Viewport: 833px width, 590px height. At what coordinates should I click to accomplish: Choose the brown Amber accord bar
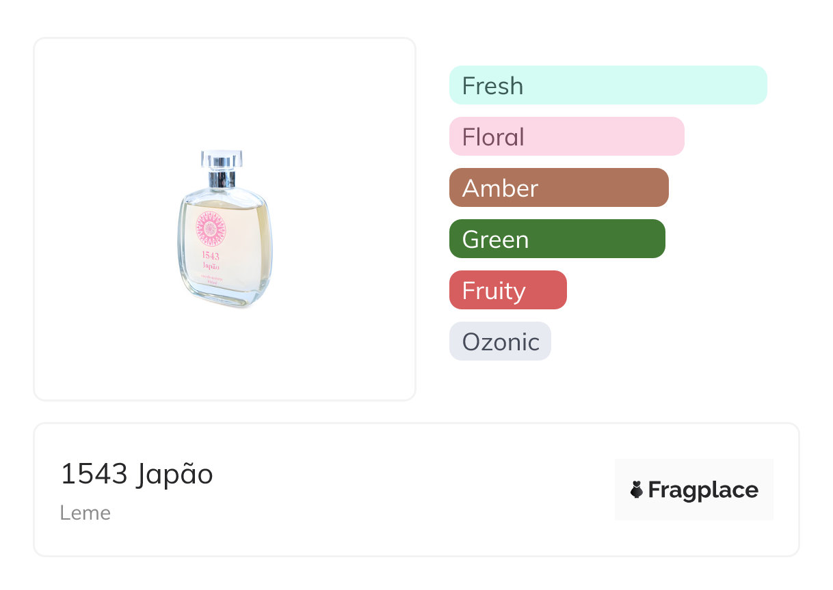(x=558, y=188)
